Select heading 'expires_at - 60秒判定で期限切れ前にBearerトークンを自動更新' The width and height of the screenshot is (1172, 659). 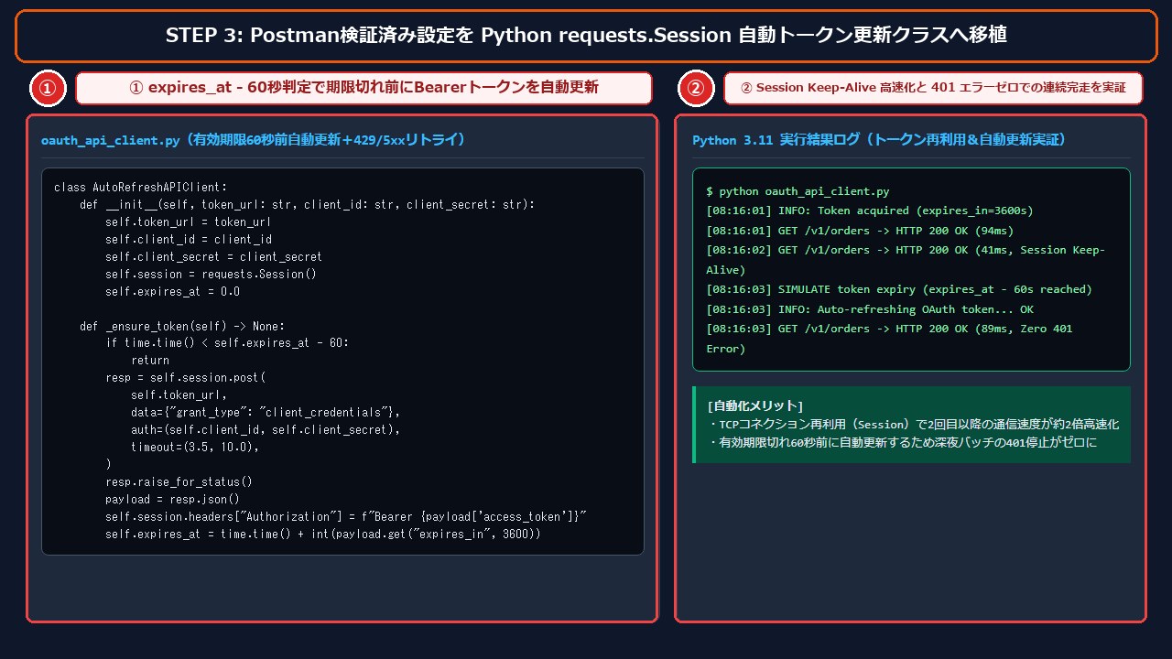[364, 88]
